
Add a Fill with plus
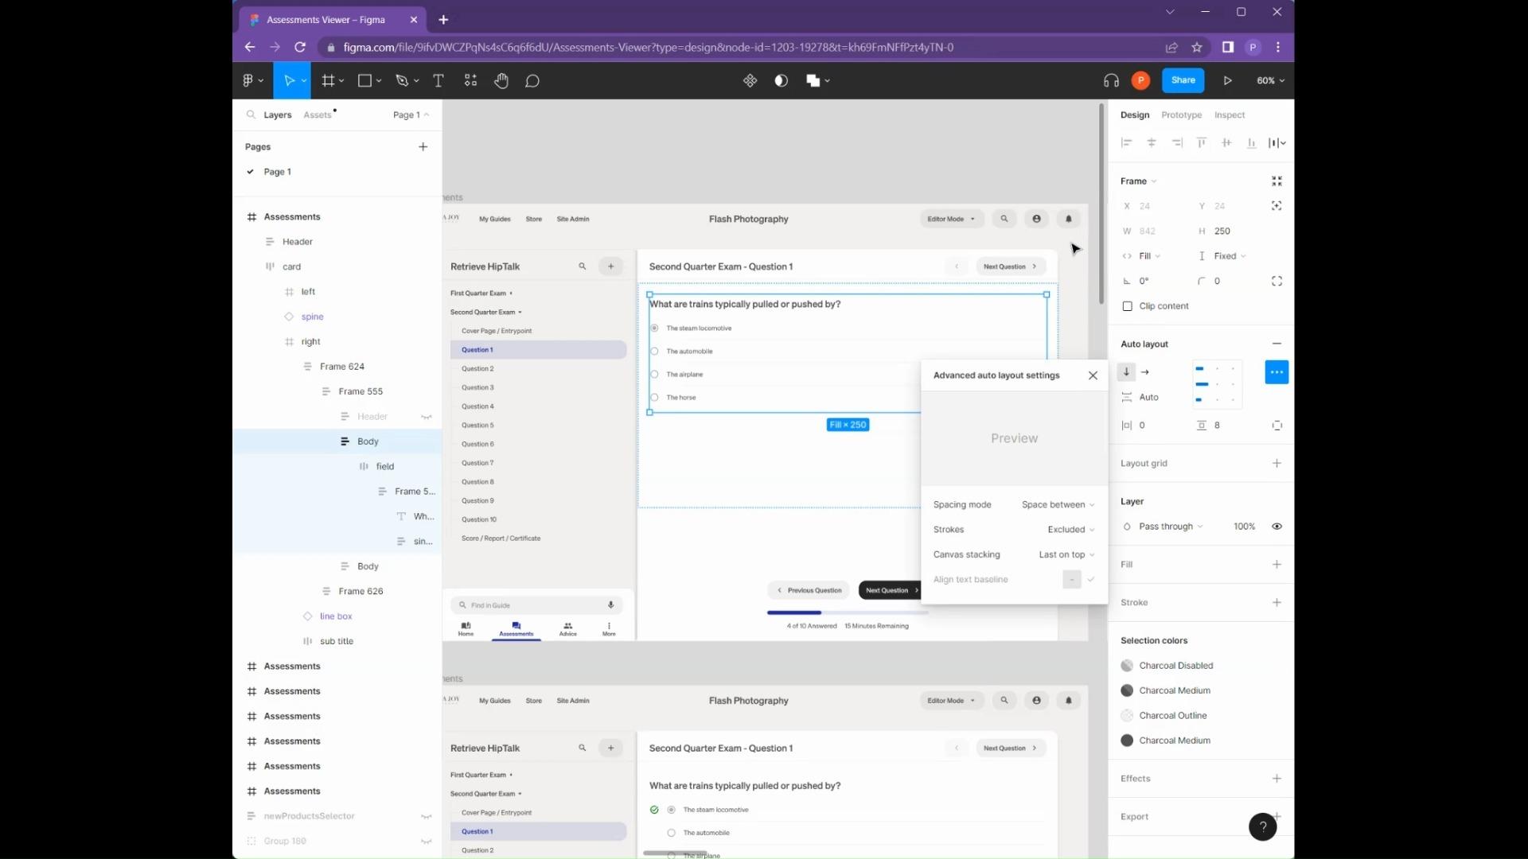1277,565
